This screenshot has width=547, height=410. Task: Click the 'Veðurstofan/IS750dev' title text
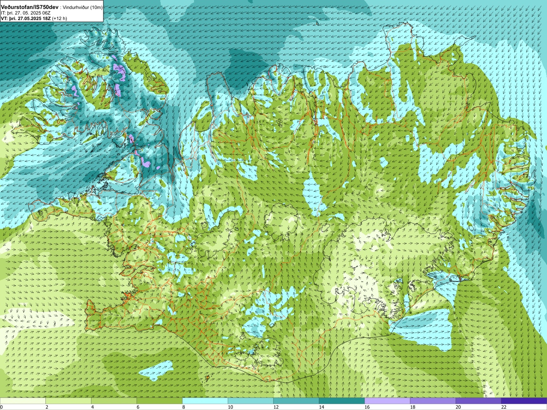coord(29,7)
